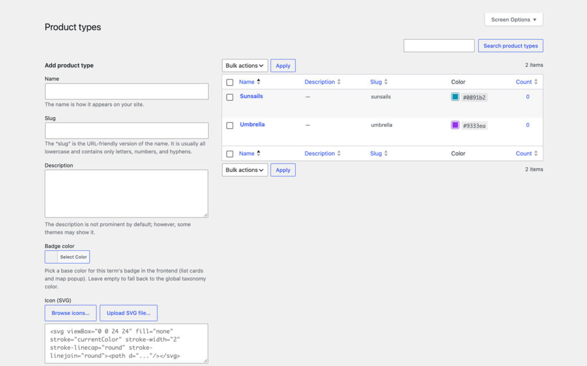Click the sort arrows icon beside header Count
587x366 pixels.
536,82
